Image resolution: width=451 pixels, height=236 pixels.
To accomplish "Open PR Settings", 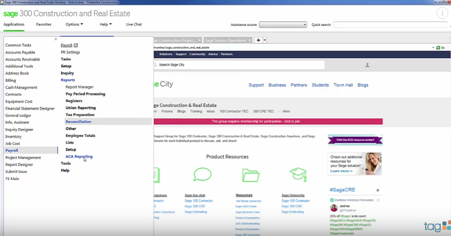I will (x=70, y=52).
